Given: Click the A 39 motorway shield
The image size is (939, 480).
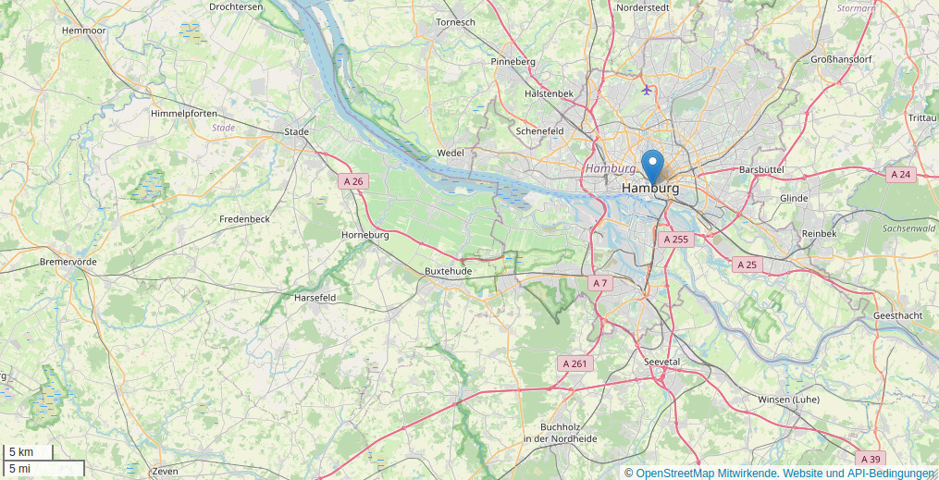Looking at the screenshot, I should point(870,459).
